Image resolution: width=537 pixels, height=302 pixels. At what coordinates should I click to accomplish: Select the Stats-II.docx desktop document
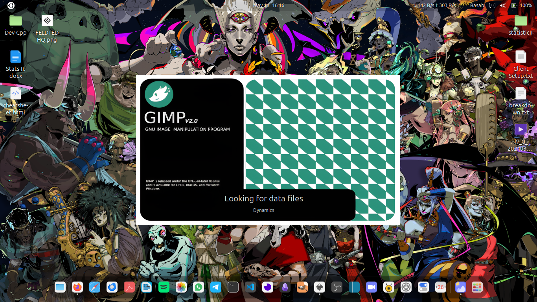16,64
